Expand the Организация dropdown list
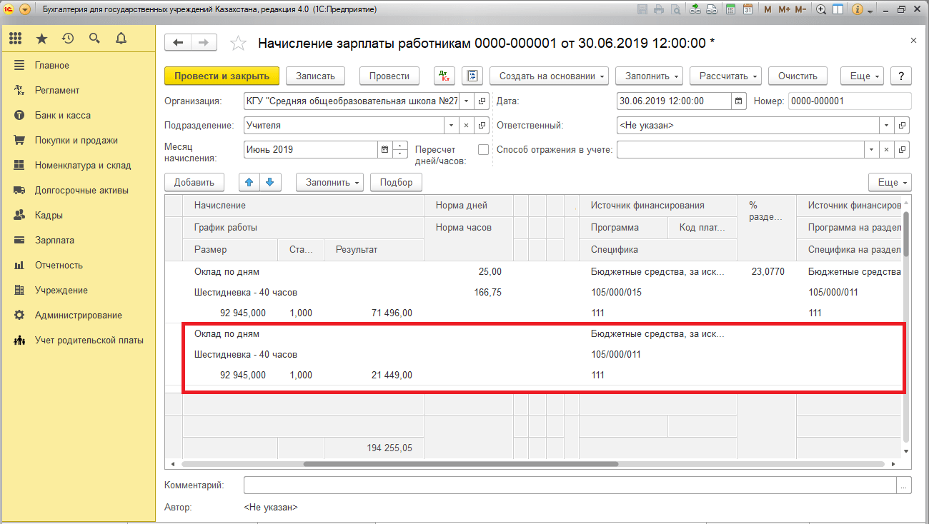 click(466, 101)
